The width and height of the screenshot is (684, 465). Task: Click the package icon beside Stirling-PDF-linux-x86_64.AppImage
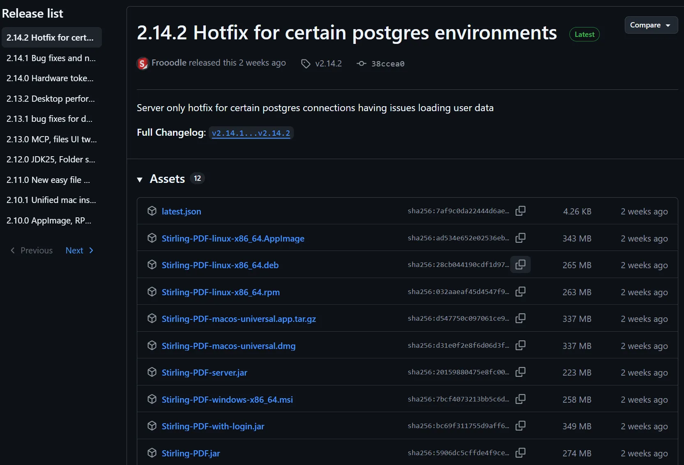152,238
